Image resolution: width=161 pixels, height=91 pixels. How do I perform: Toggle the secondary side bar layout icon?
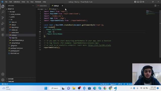pyautogui.click(x=141, y=2)
